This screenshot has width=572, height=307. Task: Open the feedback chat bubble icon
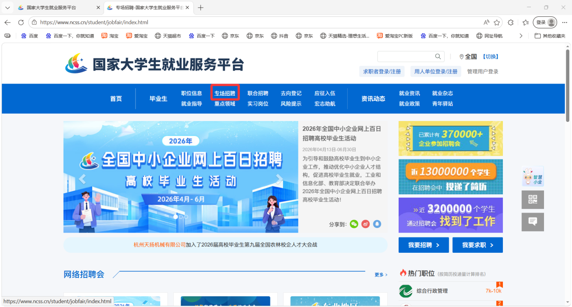(x=533, y=222)
